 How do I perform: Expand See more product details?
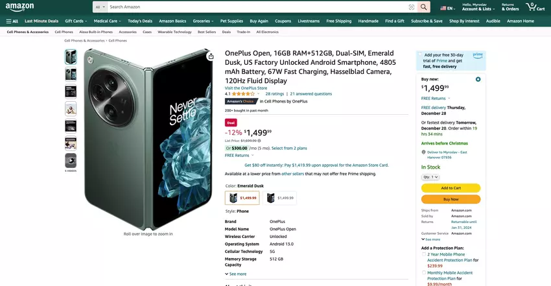(235, 274)
